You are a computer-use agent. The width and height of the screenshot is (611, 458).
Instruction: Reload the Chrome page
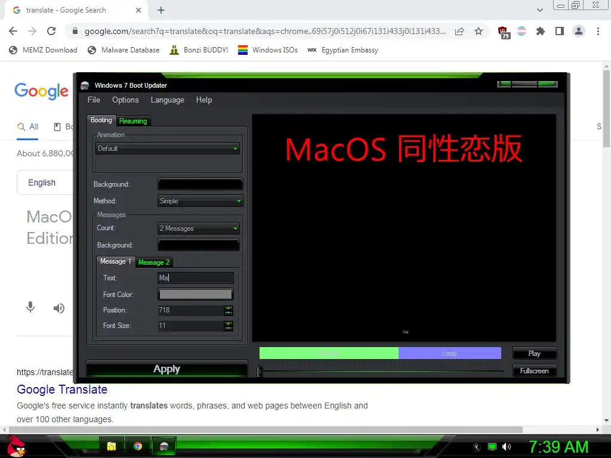pyautogui.click(x=51, y=31)
